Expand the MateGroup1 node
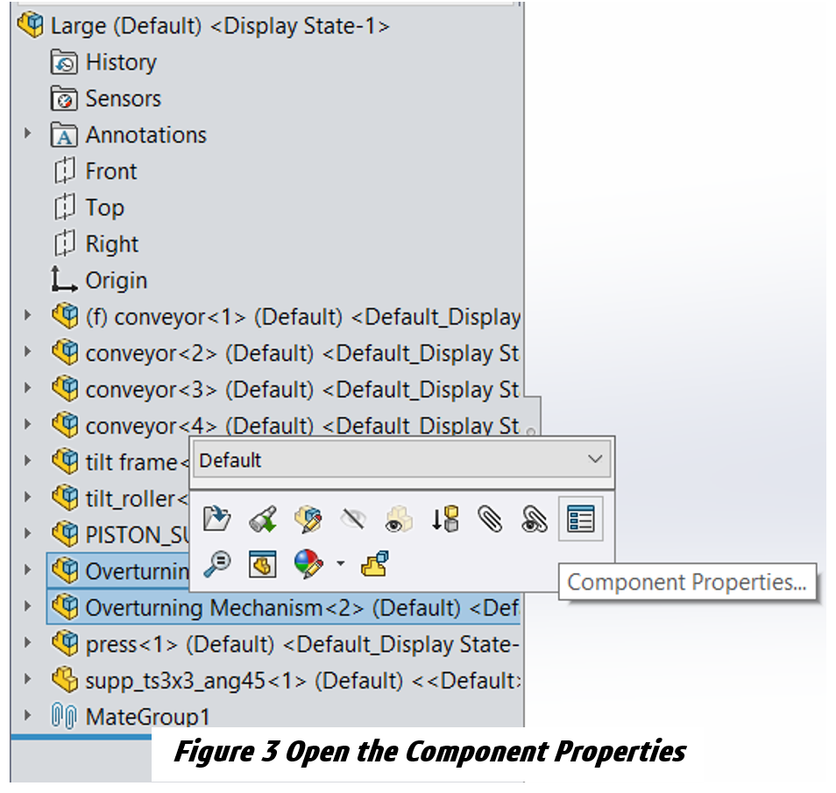 27,716
